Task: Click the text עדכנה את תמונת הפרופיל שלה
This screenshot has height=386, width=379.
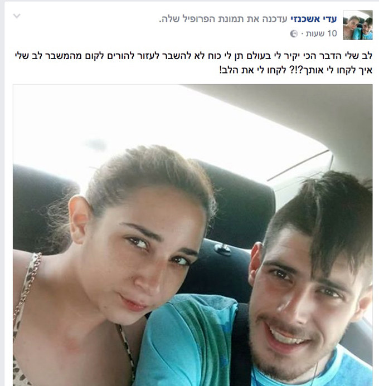Action: [223, 19]
